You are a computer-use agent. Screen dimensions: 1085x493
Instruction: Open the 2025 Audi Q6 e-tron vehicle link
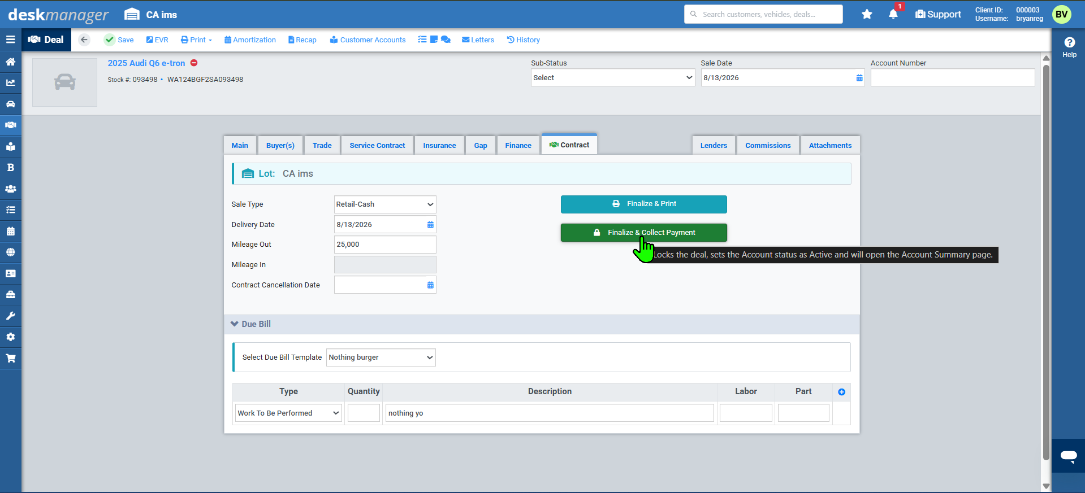point(146,63)
